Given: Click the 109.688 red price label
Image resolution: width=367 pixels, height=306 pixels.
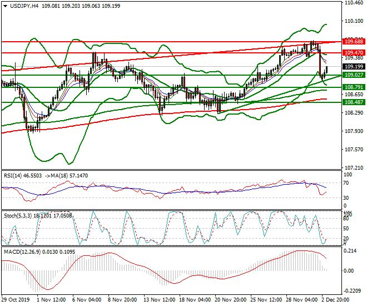Looking at the screenshot, I should click(x=354, y=42).
